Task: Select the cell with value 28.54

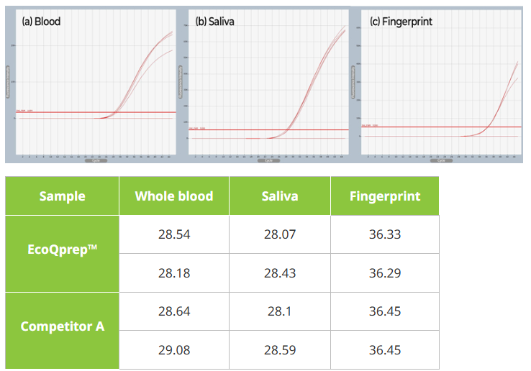Action: 174,234
